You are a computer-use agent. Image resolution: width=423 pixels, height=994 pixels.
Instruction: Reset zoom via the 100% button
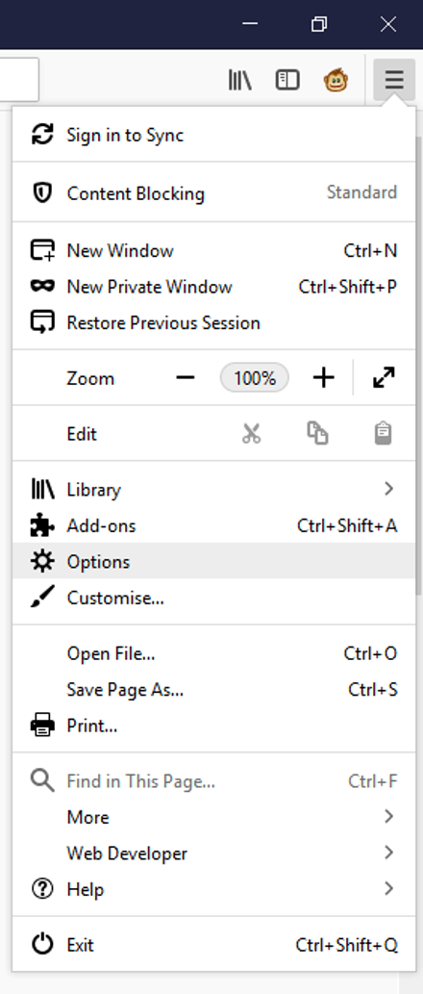[255, 378]
